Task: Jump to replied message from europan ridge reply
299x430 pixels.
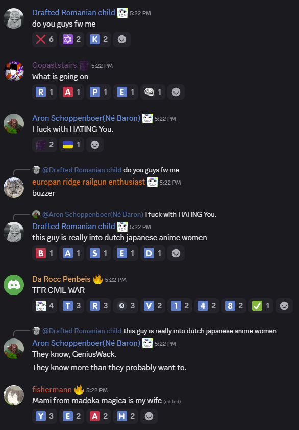Action: pyautogui.click(x=111, y=170)
